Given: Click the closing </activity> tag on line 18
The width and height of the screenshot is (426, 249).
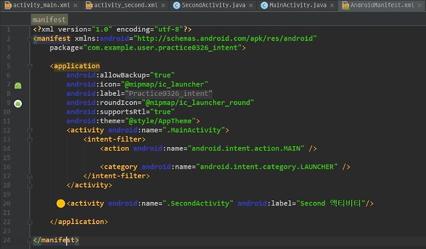Looking at the screenshot, I should (89, 185).
